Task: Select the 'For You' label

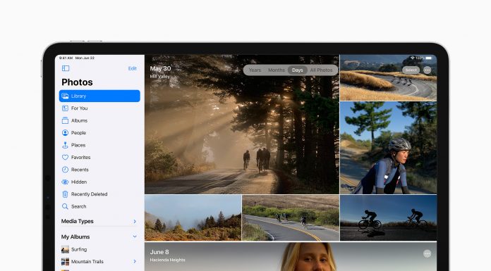Action: tap(79, 108)
